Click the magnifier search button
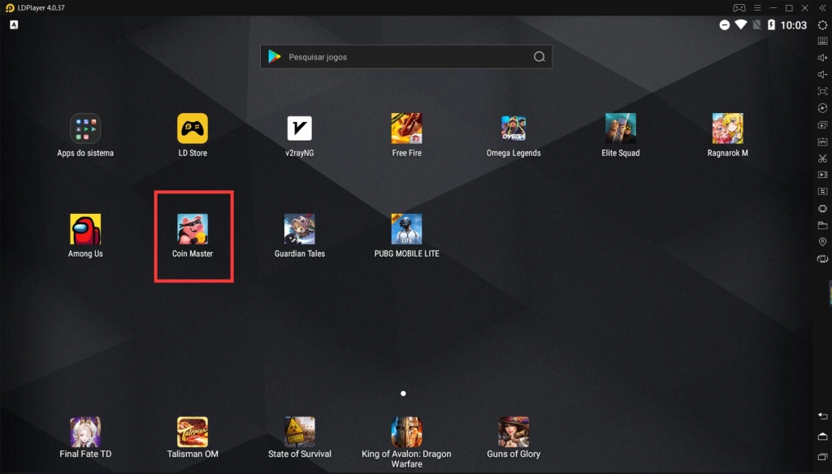Image resolution: width=832 pixels, height=474 pixels. coord(539,57)
